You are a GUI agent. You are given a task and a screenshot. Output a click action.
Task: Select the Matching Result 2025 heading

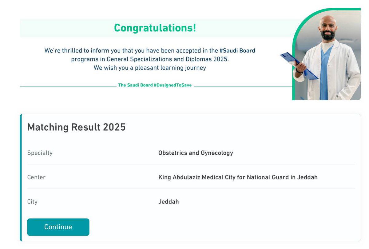[77, 127]
